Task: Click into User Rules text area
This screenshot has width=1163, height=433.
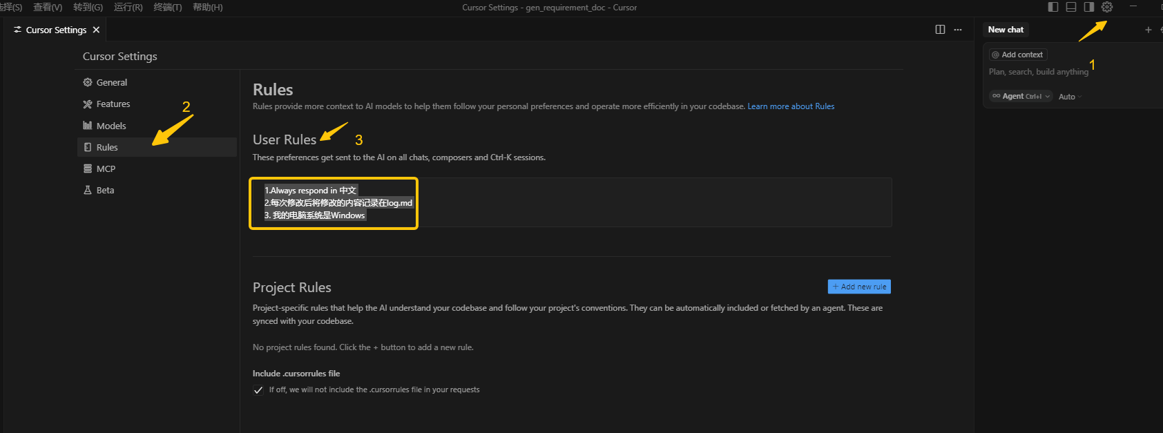Action: (572, 202)
